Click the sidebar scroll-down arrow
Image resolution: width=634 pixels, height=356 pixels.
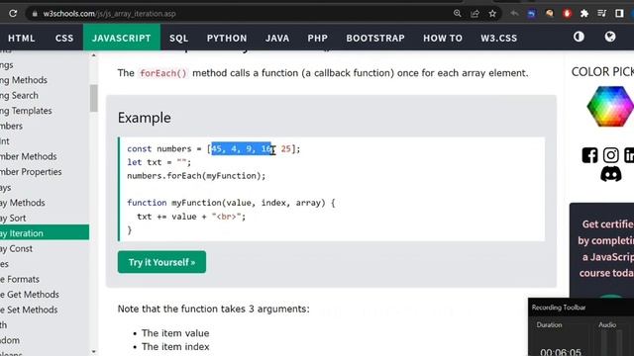[94, 352]
